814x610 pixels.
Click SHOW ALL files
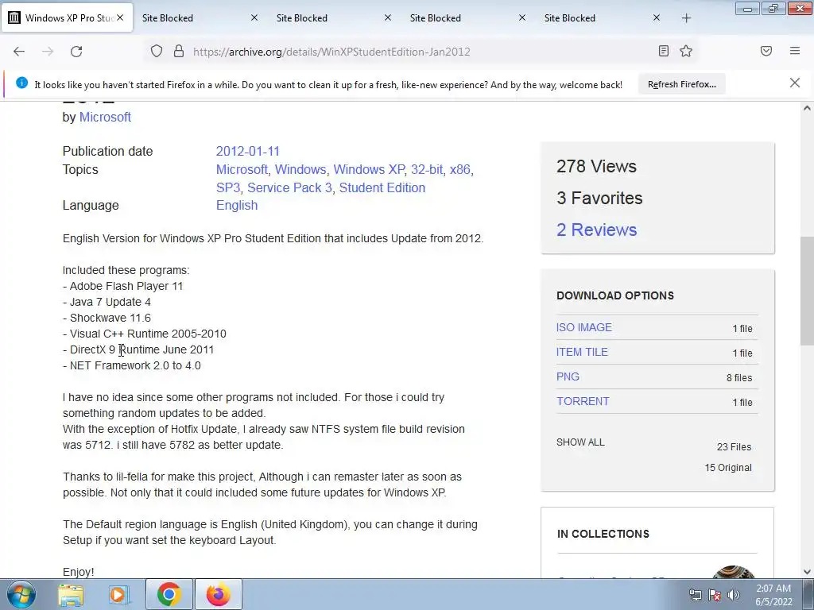point(580,442)
